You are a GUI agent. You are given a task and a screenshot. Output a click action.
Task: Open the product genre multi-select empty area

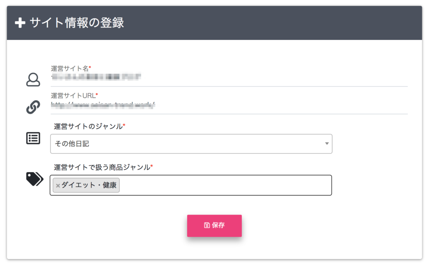click(225, 185)
